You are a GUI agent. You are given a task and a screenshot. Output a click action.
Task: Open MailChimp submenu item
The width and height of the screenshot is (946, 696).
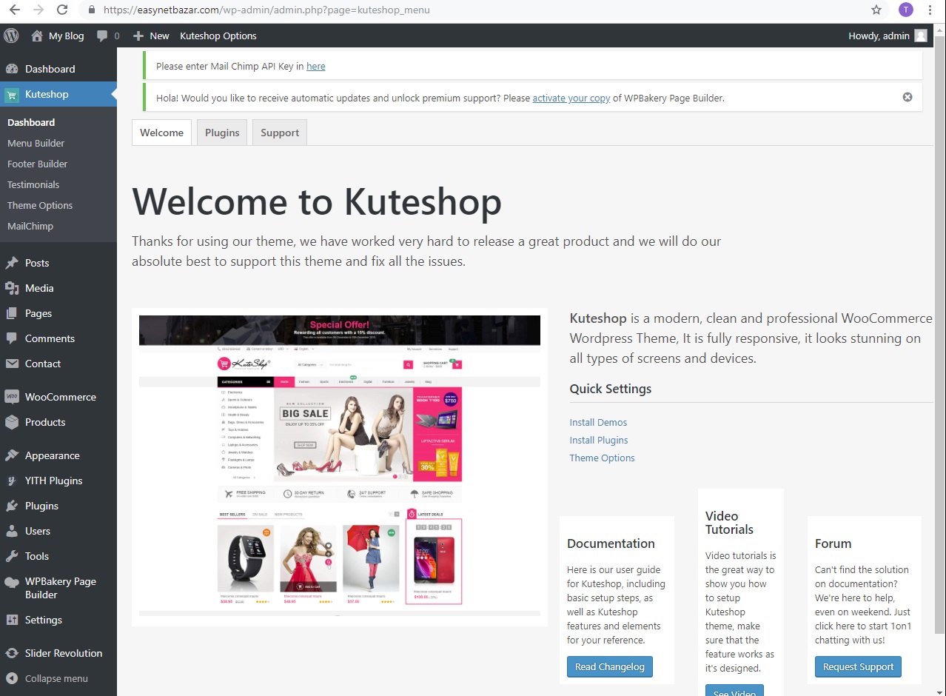point(30,226)
